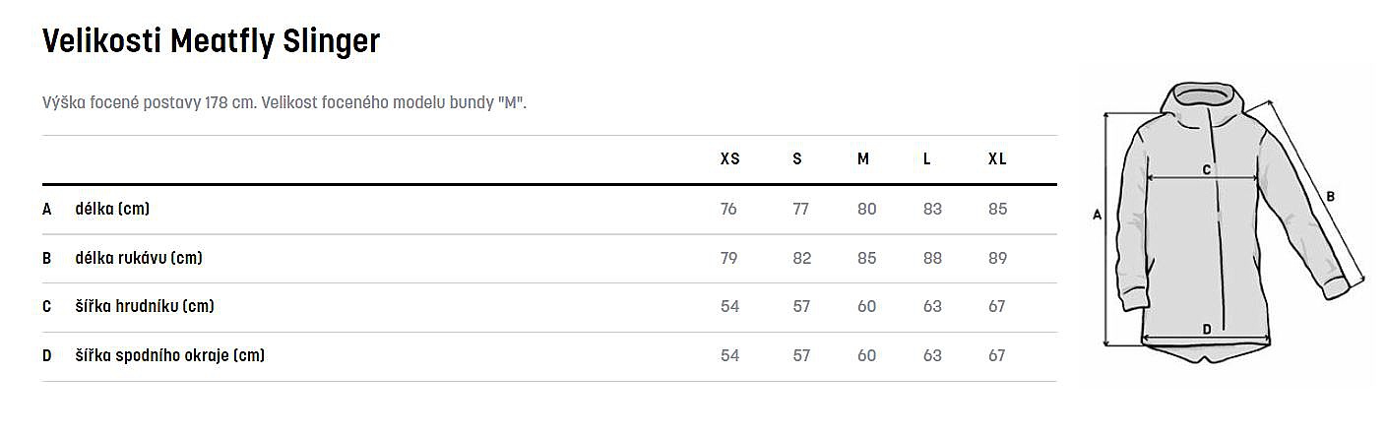Click the value 76 in the délka row
The width and height of the screenshot is (1386, 436).
(x=728, y=209)
